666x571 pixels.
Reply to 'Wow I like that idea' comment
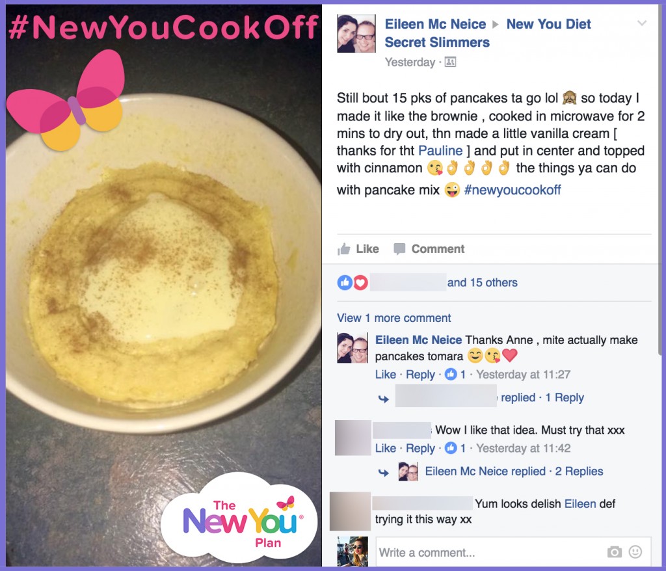(x=420, y=448)
